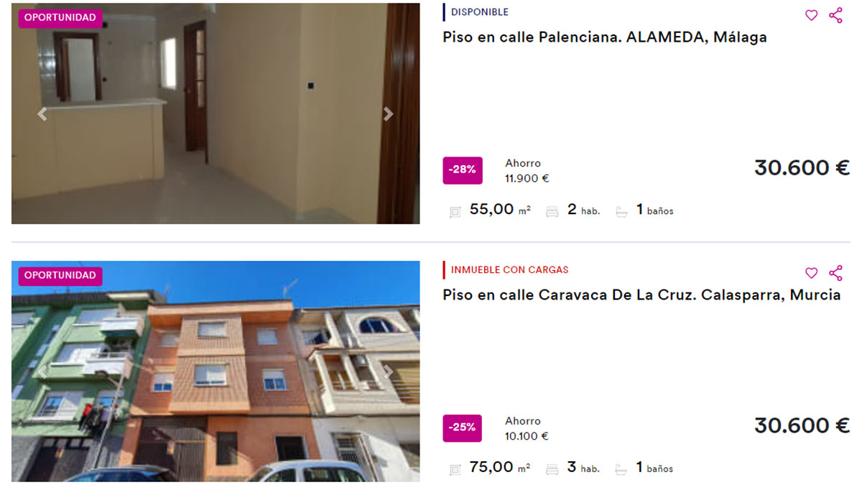Screen dimensions: 862x485
Task: Open the Alameda flat interior photo
Action: (x=215, y=114)
